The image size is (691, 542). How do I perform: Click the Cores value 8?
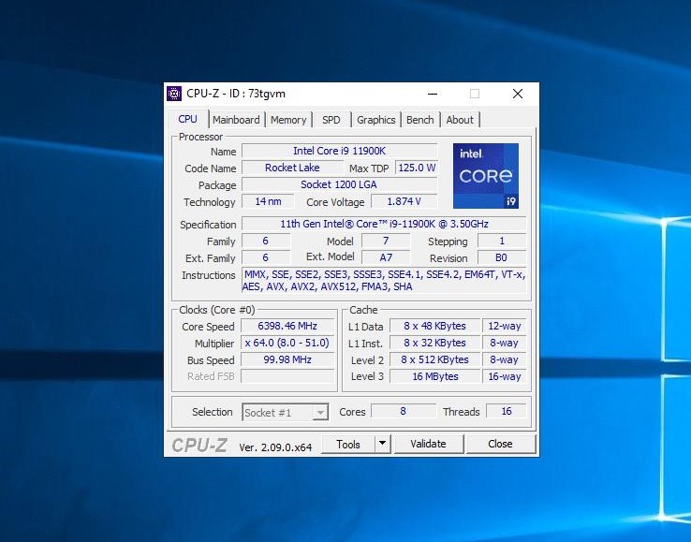tap(404, 411)
